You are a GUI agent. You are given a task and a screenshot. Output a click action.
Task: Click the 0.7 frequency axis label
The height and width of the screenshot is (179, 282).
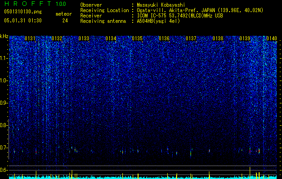pyautogui.click(x=4, y=148)
